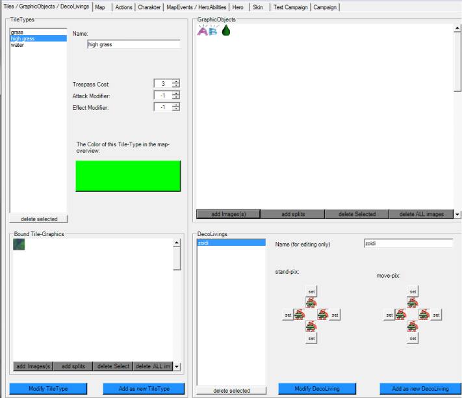Click the left stand-pix sprite image

(x=300, y=315)
